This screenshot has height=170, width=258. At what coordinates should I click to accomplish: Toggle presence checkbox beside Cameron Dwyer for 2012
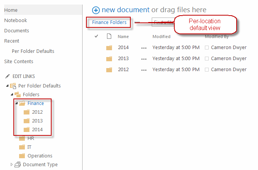(x=207, y=70)
